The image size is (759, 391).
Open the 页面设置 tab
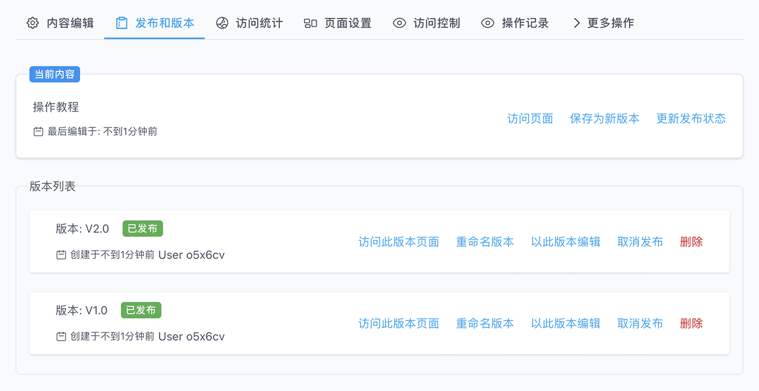pyautogui.click(x=348, y=23)
